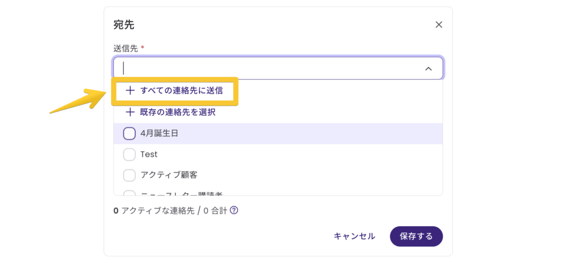Click the help question mark icon beside 合計

pyautogui.click(x=234, y=211)
